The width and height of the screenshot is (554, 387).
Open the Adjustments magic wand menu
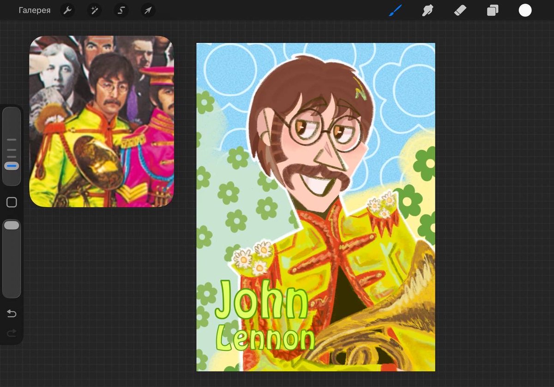point(95,10)
